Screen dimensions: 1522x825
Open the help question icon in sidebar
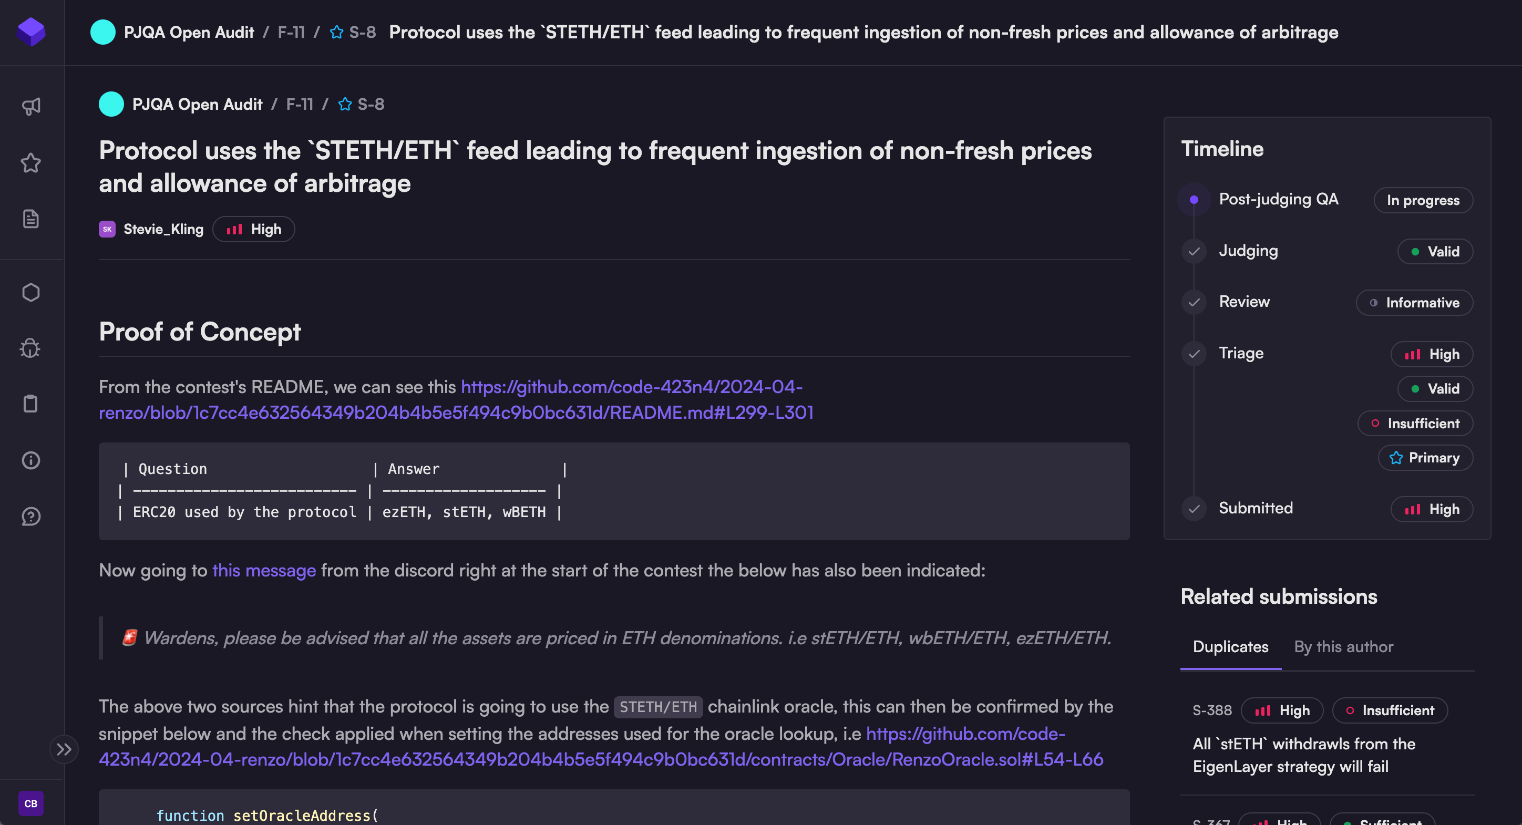tap(30, 517)
